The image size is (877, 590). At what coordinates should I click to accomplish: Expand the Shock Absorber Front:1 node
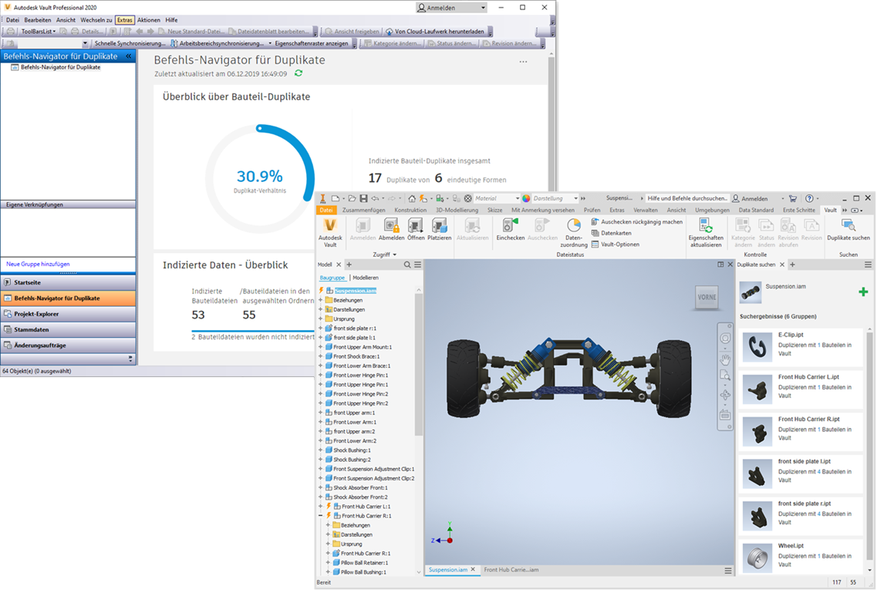(321, 487)
